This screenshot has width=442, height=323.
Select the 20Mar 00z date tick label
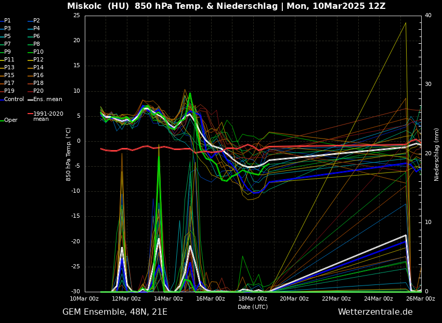[294, 299]
